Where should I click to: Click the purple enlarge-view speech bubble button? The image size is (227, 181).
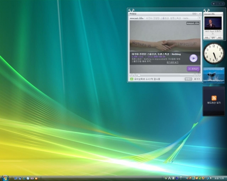(x=193, y=69)
